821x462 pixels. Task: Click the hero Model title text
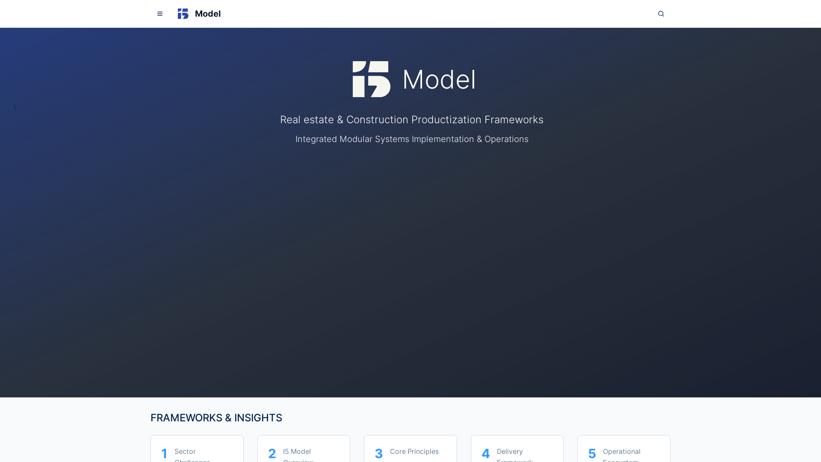tap(439, 79)
